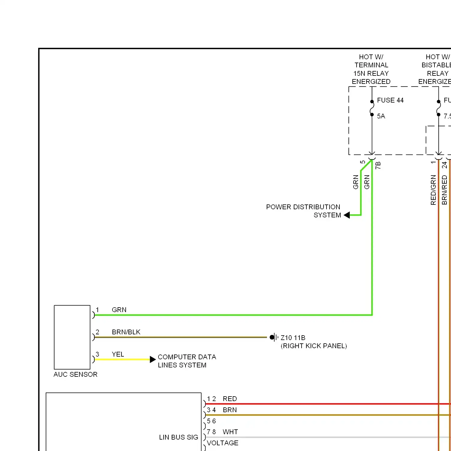This screenshot has width=451, height=451.
Task: Click the "BRN" label at pins 3 4
Action: 230,410
